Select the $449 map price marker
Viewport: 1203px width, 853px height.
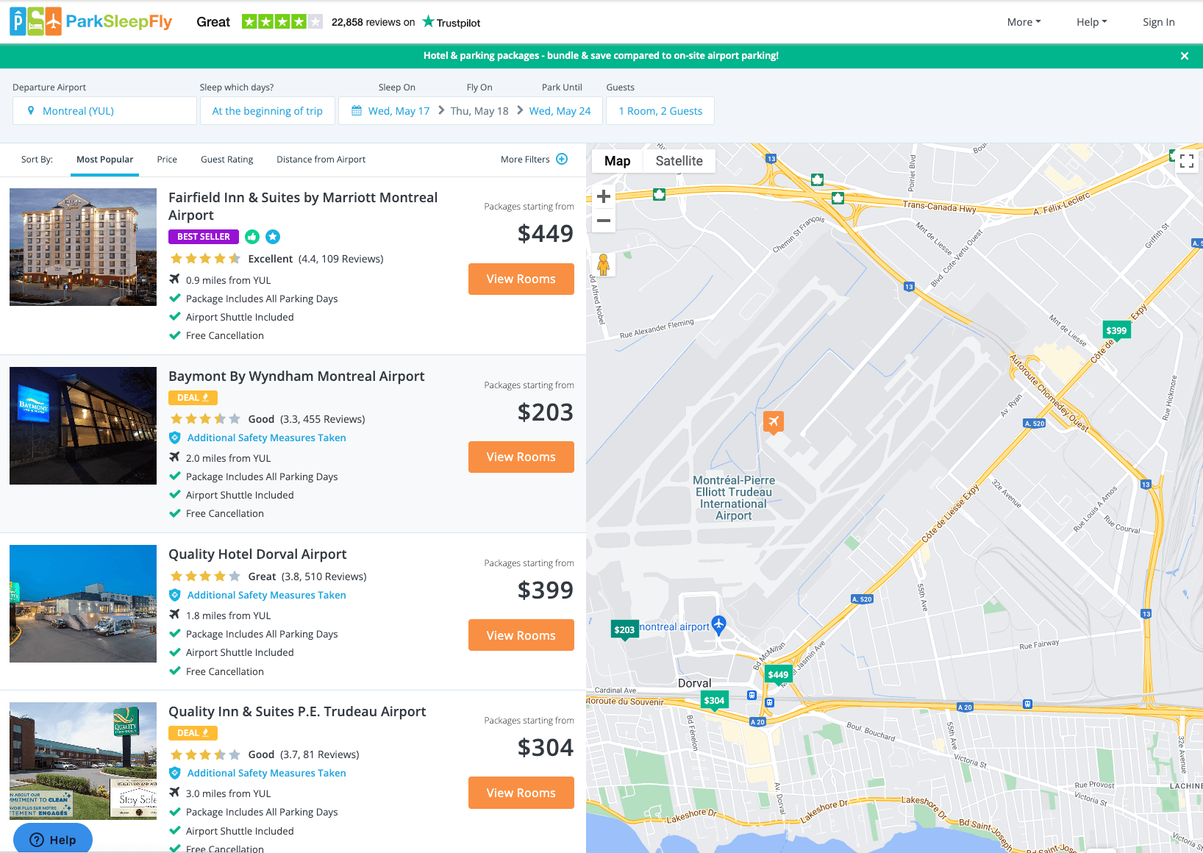click(x=778, y=675)
